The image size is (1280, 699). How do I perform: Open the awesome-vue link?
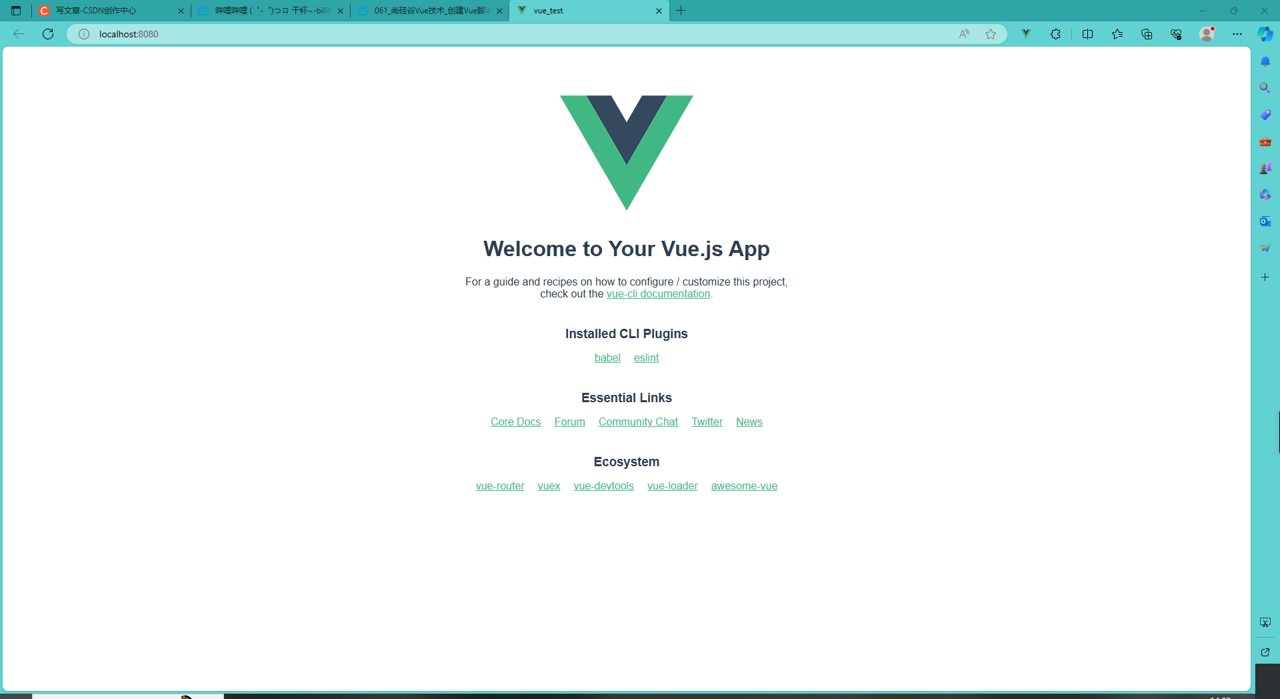[x=744, y=486]
